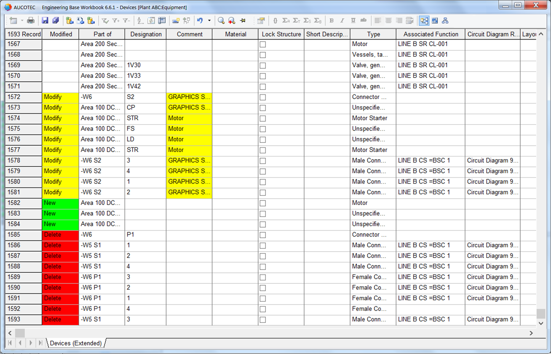Image resolution: width=551 pixels, height=354 pixels.
Task: Click the hierarchy tree view icon
Action: pos(445,21)
